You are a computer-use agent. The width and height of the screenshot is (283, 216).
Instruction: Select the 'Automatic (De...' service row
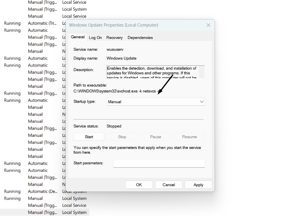(x=42, y=192)
